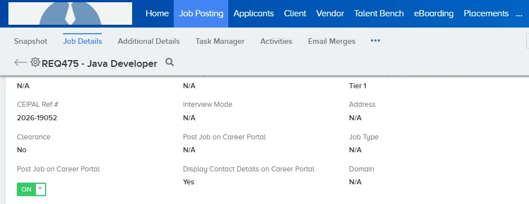The height and width of the screenshot is (204, 529).
Task: Open the Vendor menu
Action: click(331, 13)
